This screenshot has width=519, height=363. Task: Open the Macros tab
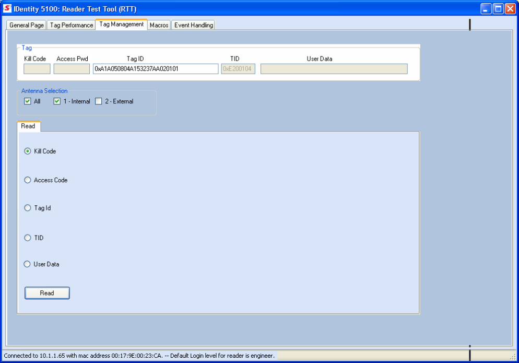click(x=159, y=25)
